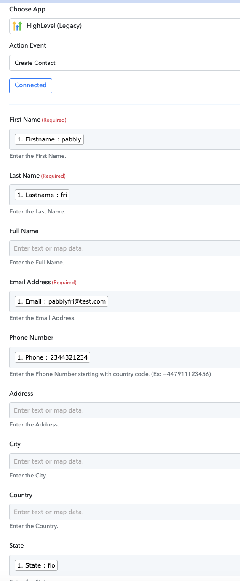Select the Phone 2344321234 mapped tag

point(53,357)
